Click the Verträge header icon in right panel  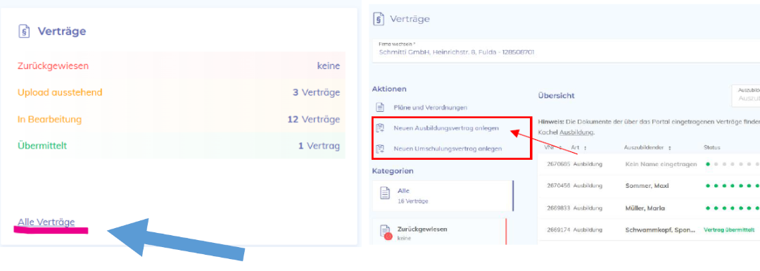(x=378, y=20)
